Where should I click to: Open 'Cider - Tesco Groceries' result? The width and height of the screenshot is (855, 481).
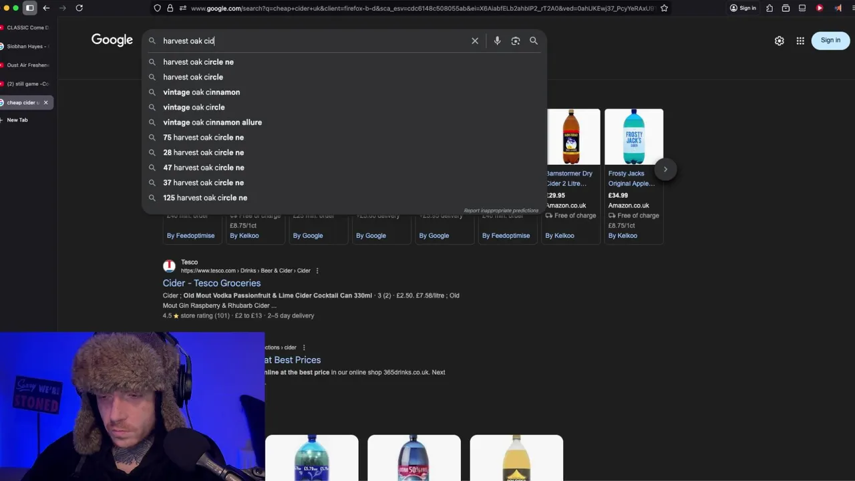[x=212, y=283]
